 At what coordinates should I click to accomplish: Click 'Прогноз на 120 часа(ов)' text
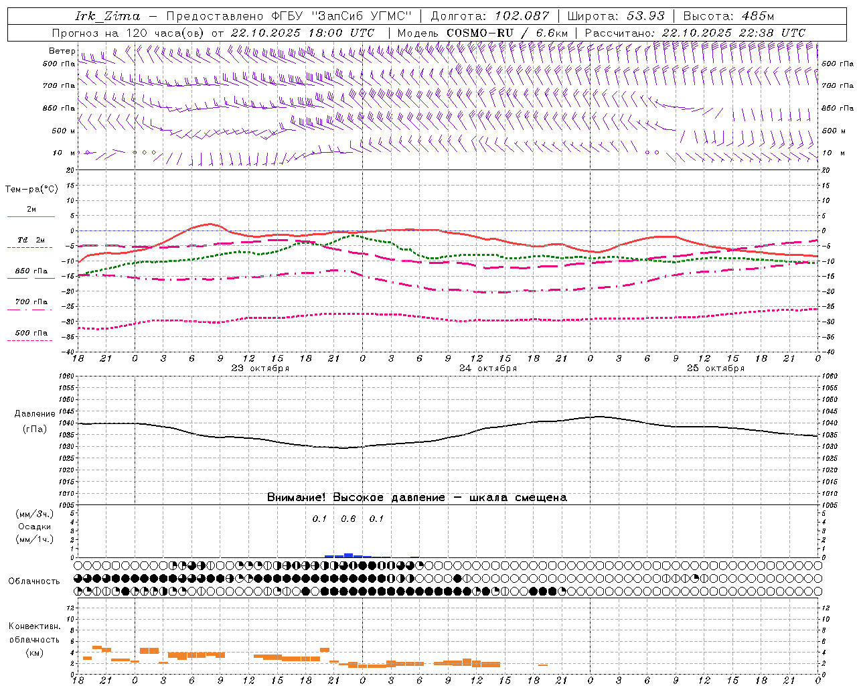pos(129,33)
